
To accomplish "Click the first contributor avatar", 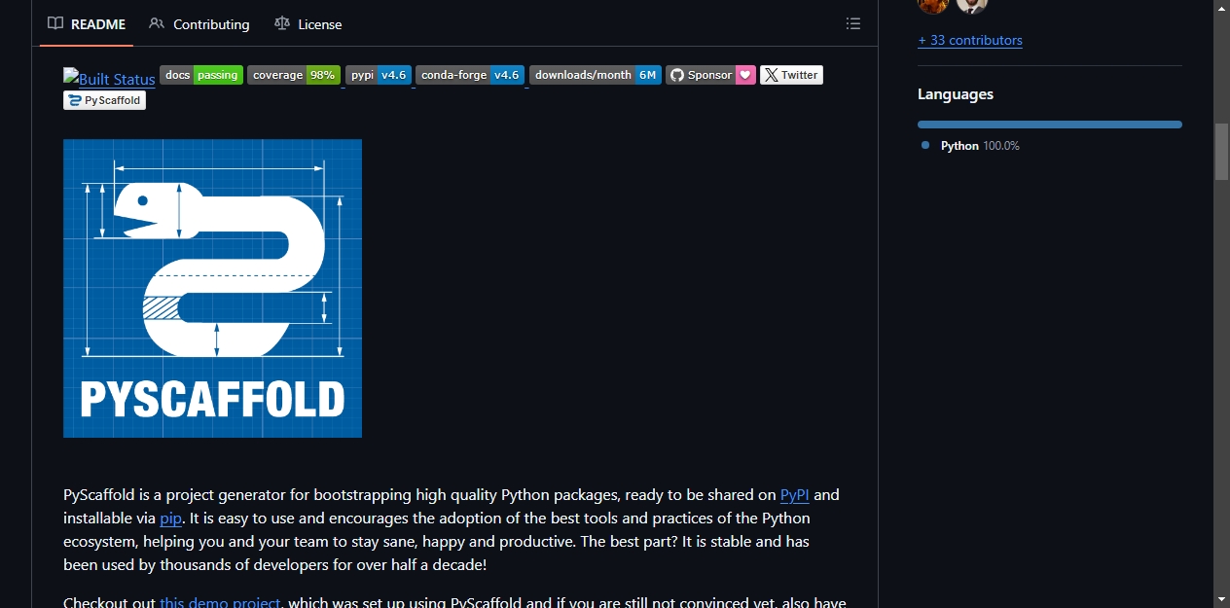I will 933,4.
